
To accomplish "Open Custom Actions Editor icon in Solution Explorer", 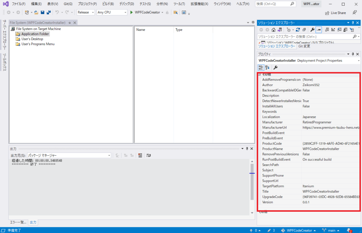I will tap(352, 30).
